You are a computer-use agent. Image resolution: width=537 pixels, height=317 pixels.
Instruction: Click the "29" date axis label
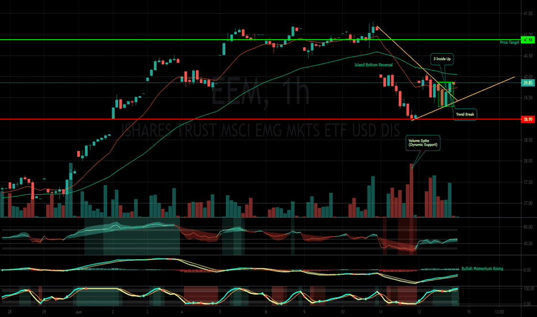point(44,312)
